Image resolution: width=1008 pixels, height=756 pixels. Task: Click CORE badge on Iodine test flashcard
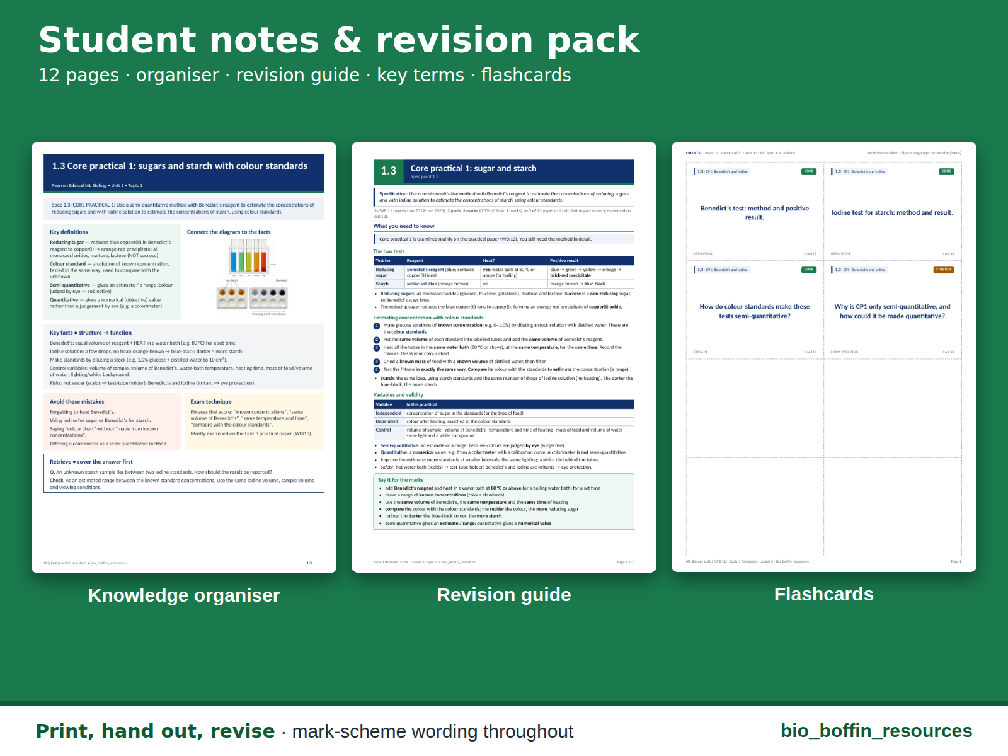point(946,171)
